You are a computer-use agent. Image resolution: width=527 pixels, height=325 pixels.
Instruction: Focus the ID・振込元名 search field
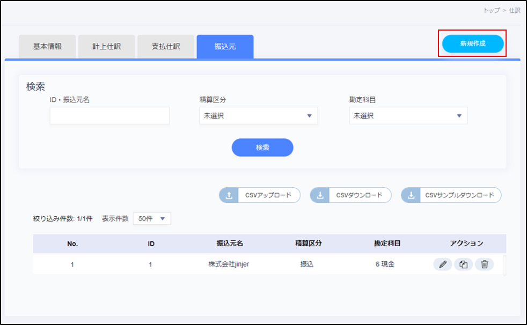(109, 116)
